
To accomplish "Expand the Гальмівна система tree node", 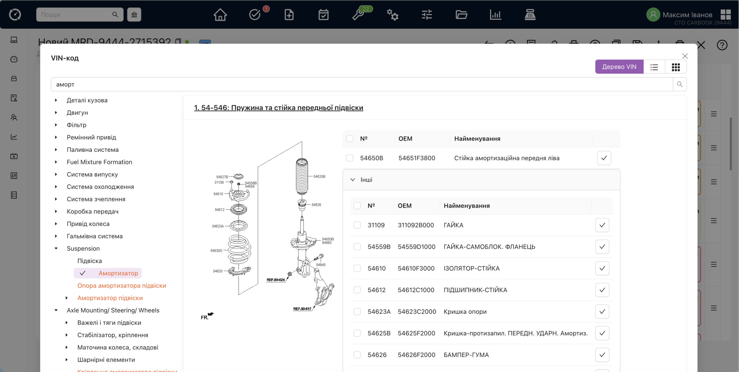I will click(56, 236).
